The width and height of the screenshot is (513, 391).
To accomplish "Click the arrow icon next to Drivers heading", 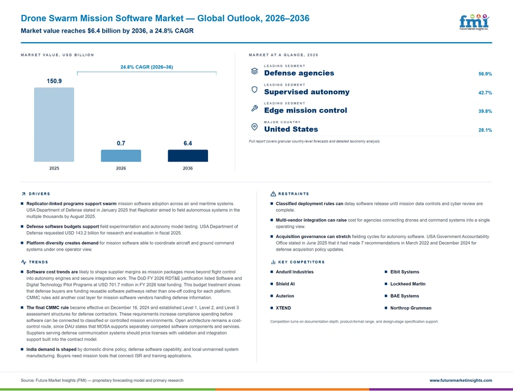I will pos(23,194).
